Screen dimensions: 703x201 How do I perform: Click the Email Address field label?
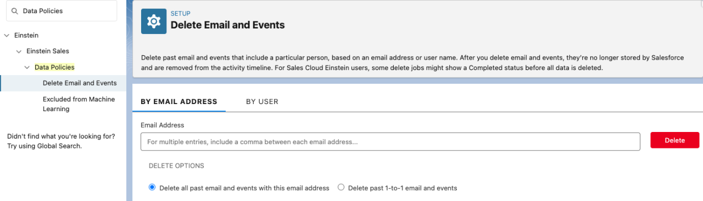pyautogui.click(x=162, y=125)
